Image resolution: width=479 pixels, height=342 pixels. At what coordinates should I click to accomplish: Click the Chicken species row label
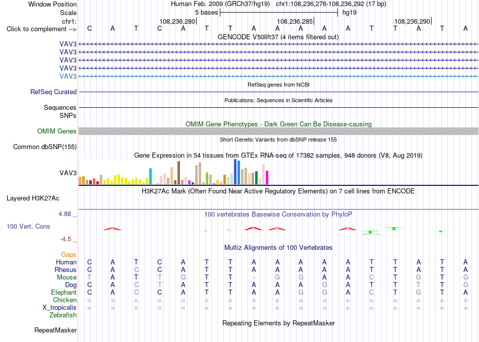click(65, 300)
